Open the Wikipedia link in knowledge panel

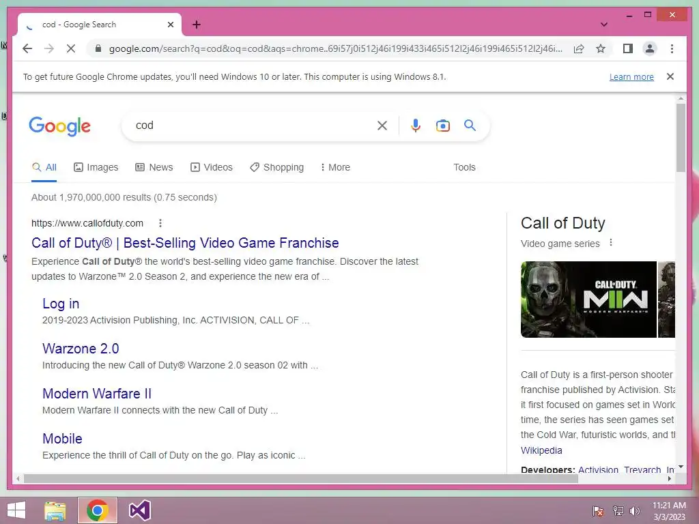(x=541, y=450)
